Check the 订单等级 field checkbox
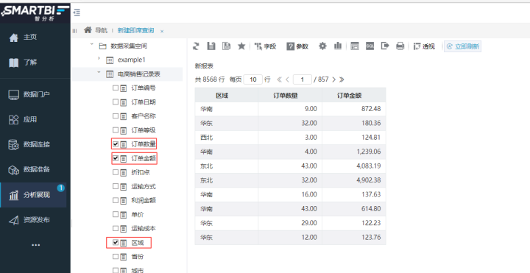Viewport: 530px width, 273px height. coord(116,130)
